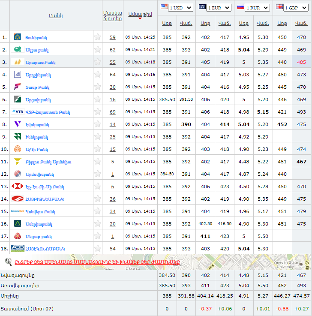Sort by the Վաճ. header under EUR

coord(225,24)
